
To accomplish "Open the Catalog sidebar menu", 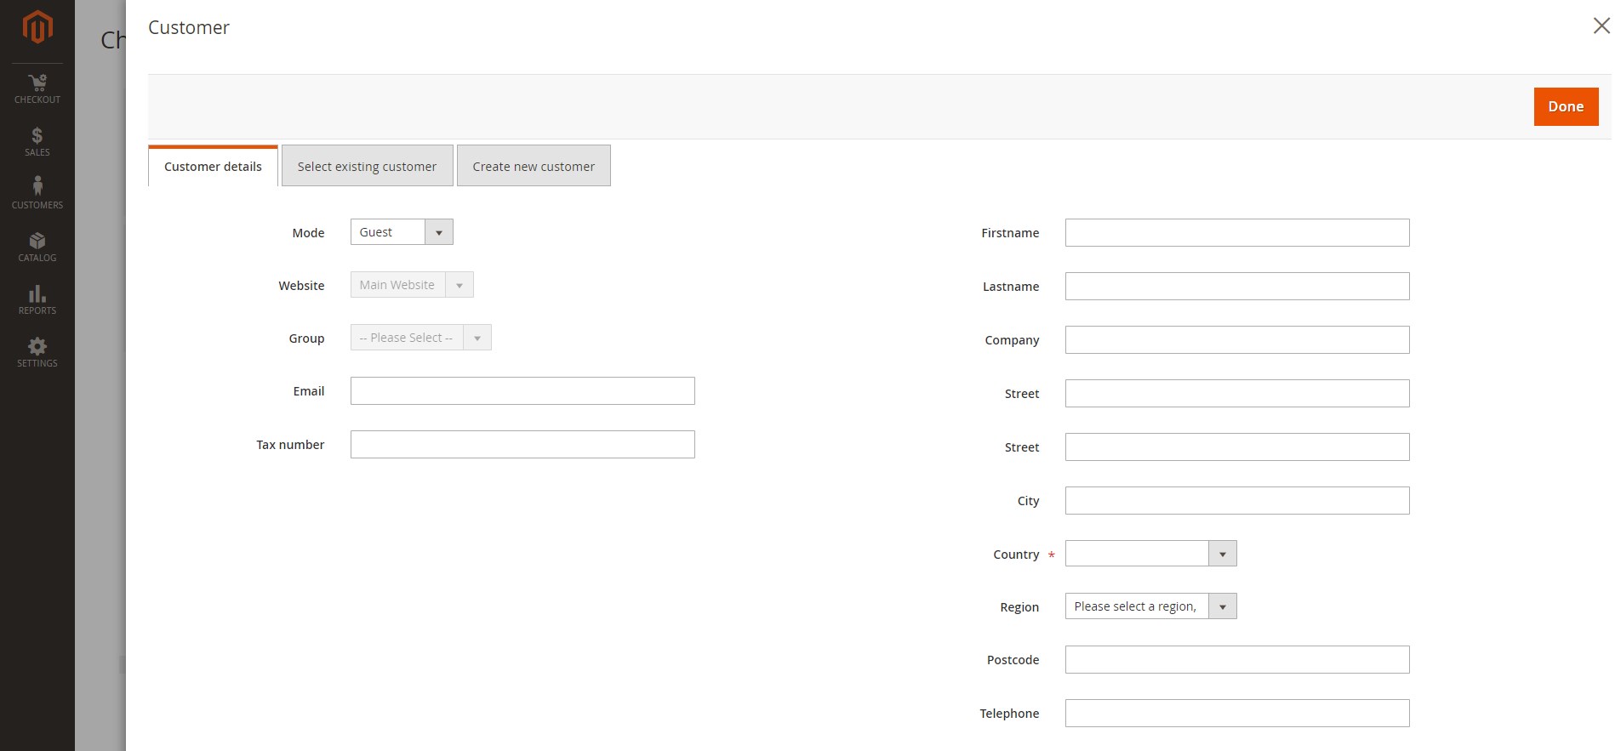I will (37, 247).
